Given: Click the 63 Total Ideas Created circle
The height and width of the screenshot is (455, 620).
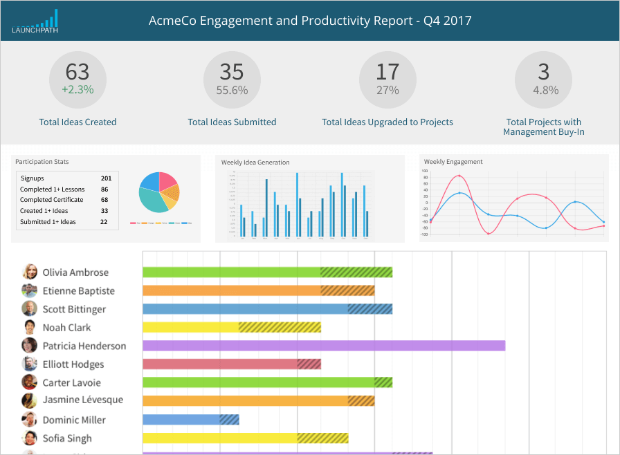Looking at the screenshot, I should (x=78, y=80).
